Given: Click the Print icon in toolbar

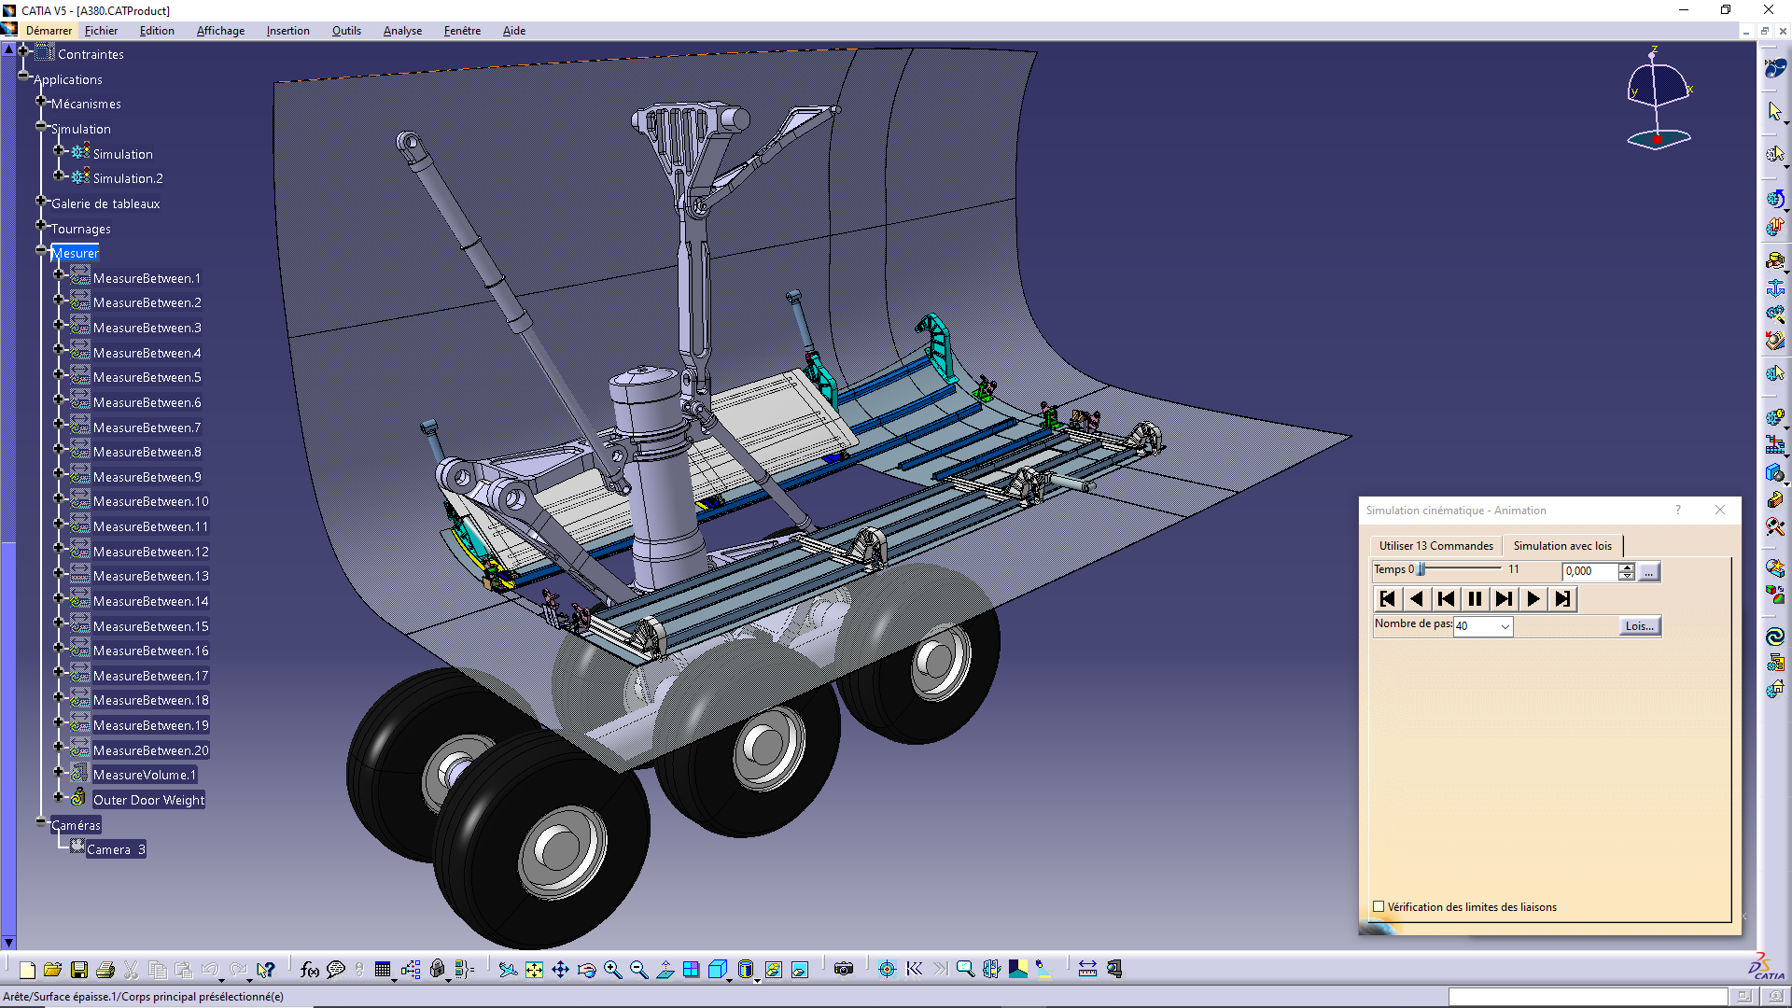Looking at the screenshot, I should click(105, 970).
